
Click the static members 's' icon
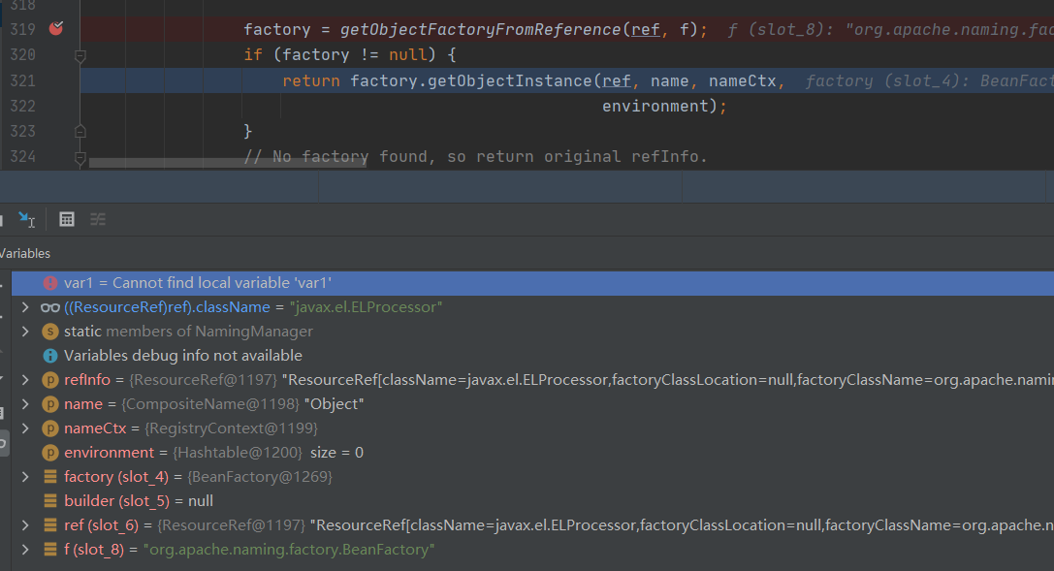(x=50, y=332)
